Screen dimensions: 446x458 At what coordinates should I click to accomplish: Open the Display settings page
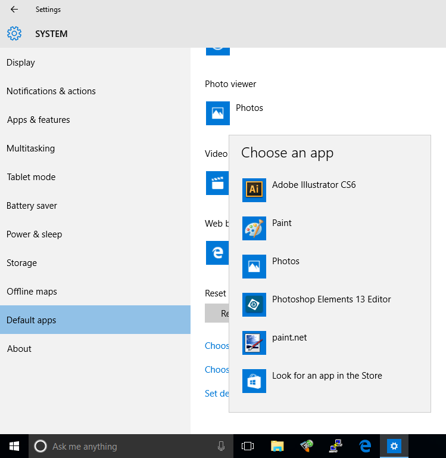pos(95,63)
